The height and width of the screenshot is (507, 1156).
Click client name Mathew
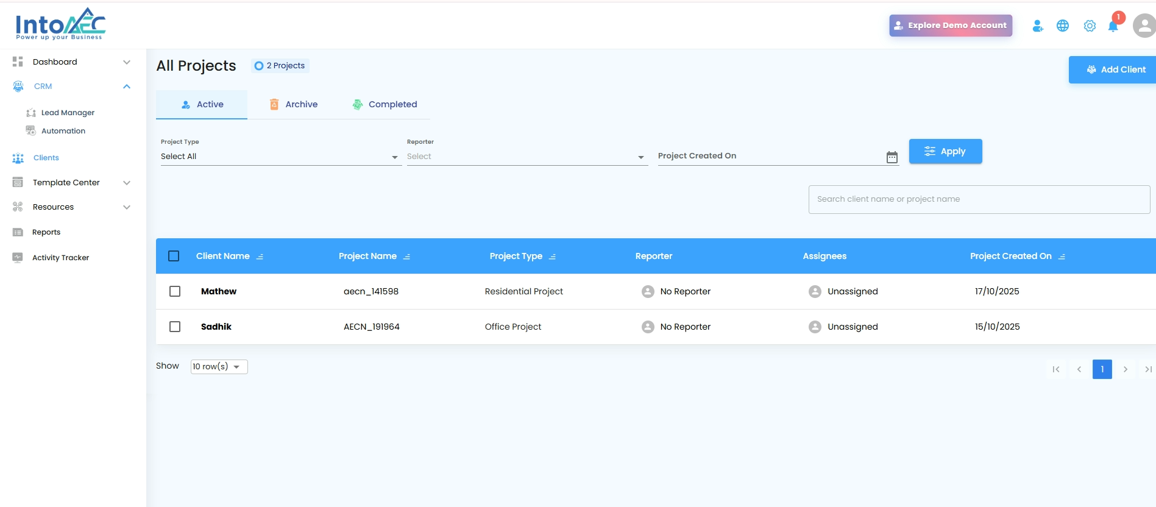(219, 291)
